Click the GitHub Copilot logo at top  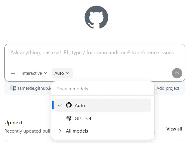(x=96, y=17)
